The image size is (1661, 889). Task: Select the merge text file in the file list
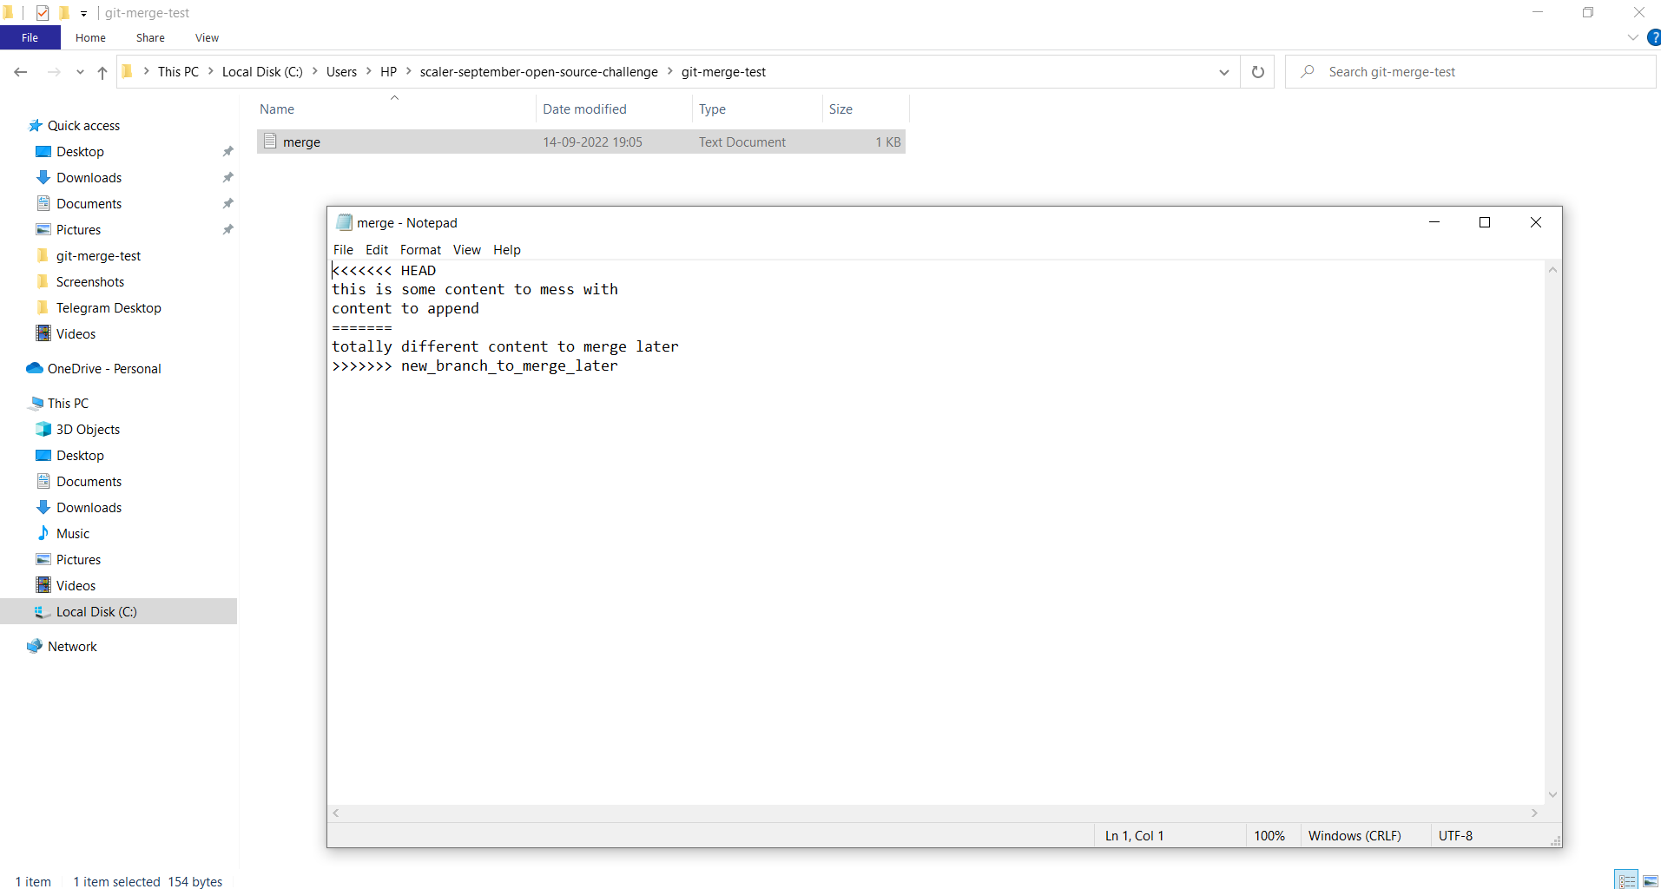tap(300, 142)
